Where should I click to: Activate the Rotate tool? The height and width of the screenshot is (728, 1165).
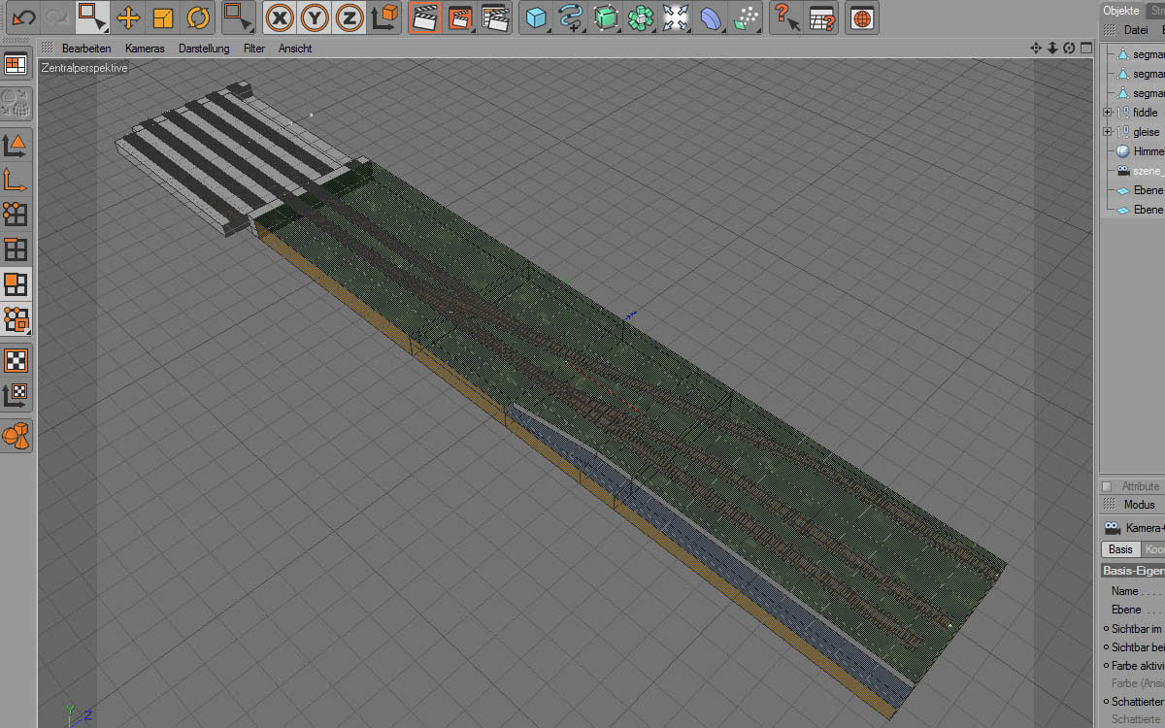click(198, 17)
